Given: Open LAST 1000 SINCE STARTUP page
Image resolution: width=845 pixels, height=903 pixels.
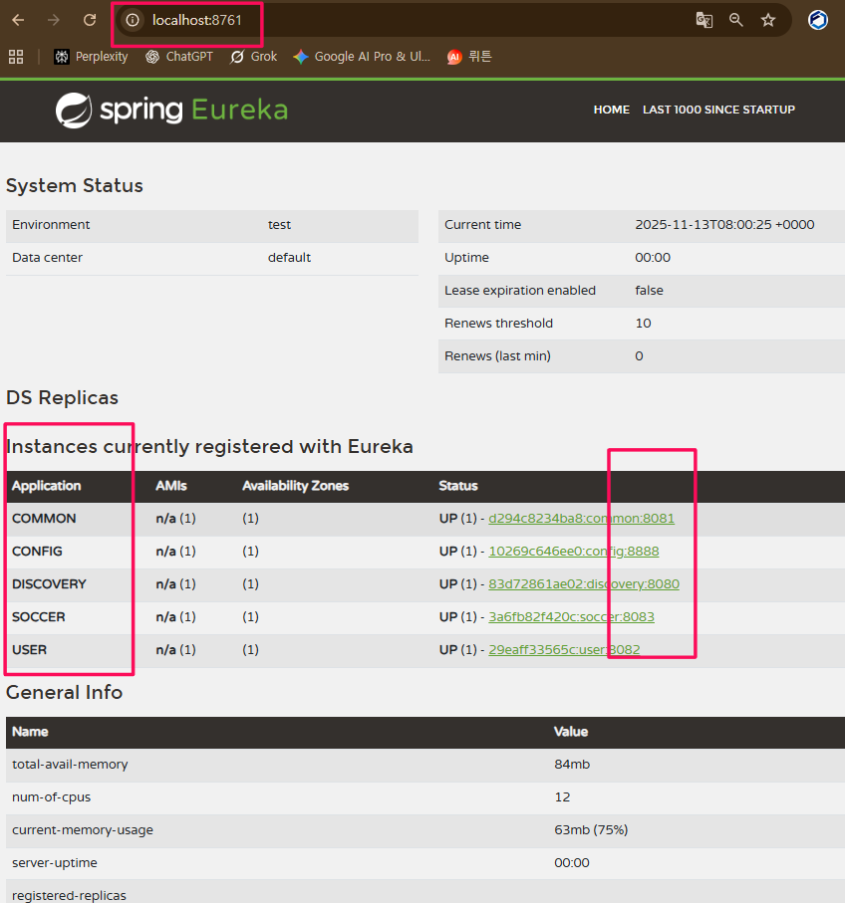Looking at the screenshot, I should (x=718, y=110).
